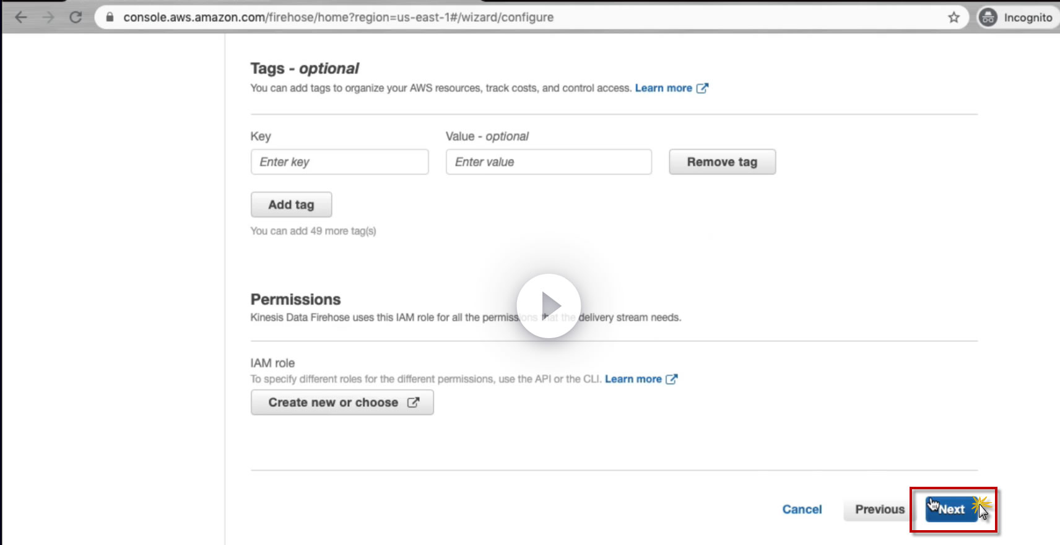Screen dimensions: 1060x545
Task: Cancel the delivery stream wizard
Action: click(802, 509)
